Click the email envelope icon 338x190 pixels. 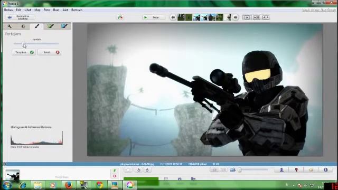(166, 178)
